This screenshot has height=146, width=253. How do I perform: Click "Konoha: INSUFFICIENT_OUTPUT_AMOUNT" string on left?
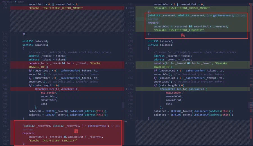(x=56, y=8)
